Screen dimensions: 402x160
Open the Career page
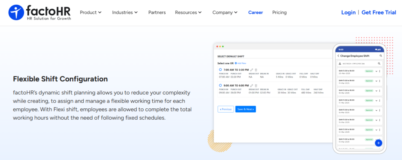256,12
